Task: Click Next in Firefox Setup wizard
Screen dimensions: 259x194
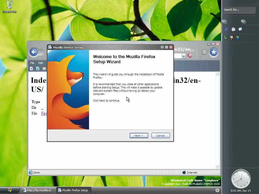Action: pos(139,136)
